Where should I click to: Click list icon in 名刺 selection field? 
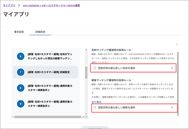click(95, 68)
